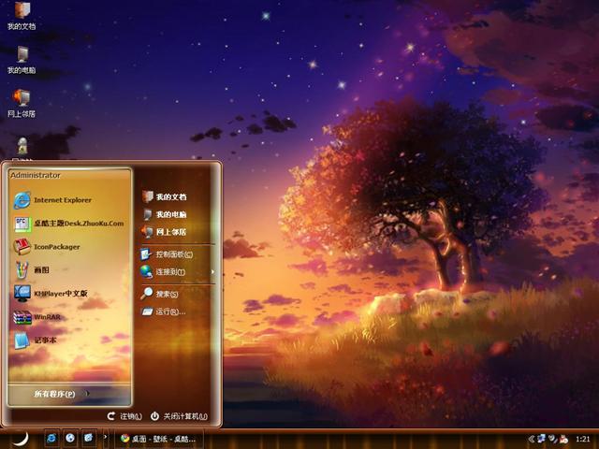The width and height of the screenshot is (599, 449).
Task: Open 控制面板(C) from the Start menu
Action: [171, 254]
